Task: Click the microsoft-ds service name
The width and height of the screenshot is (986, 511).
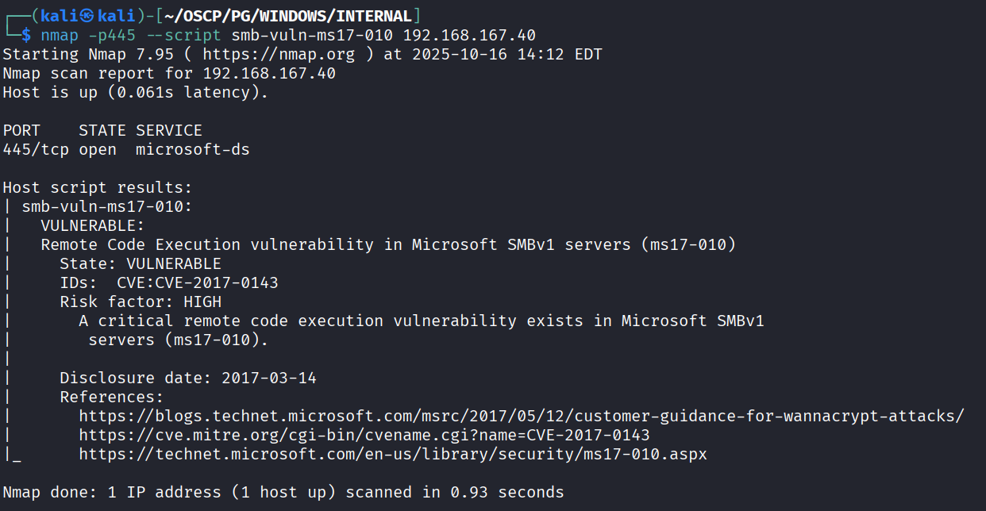Action: (193, 149)
